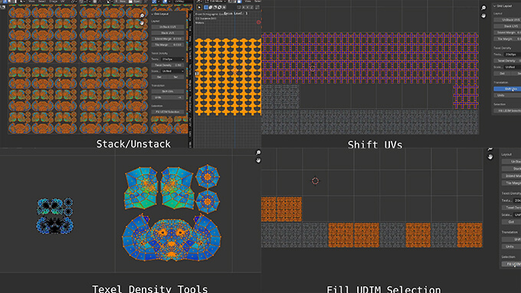Click Island Margin field in Shift UVs panel

pos(507,33)
